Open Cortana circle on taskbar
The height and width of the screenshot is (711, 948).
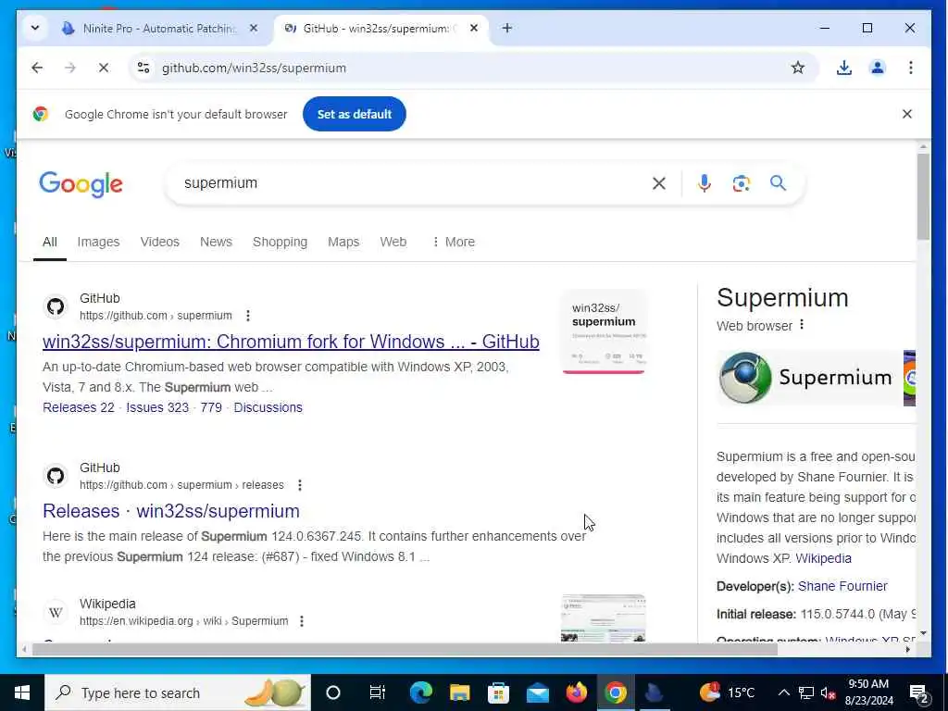(x=333, y=692)
